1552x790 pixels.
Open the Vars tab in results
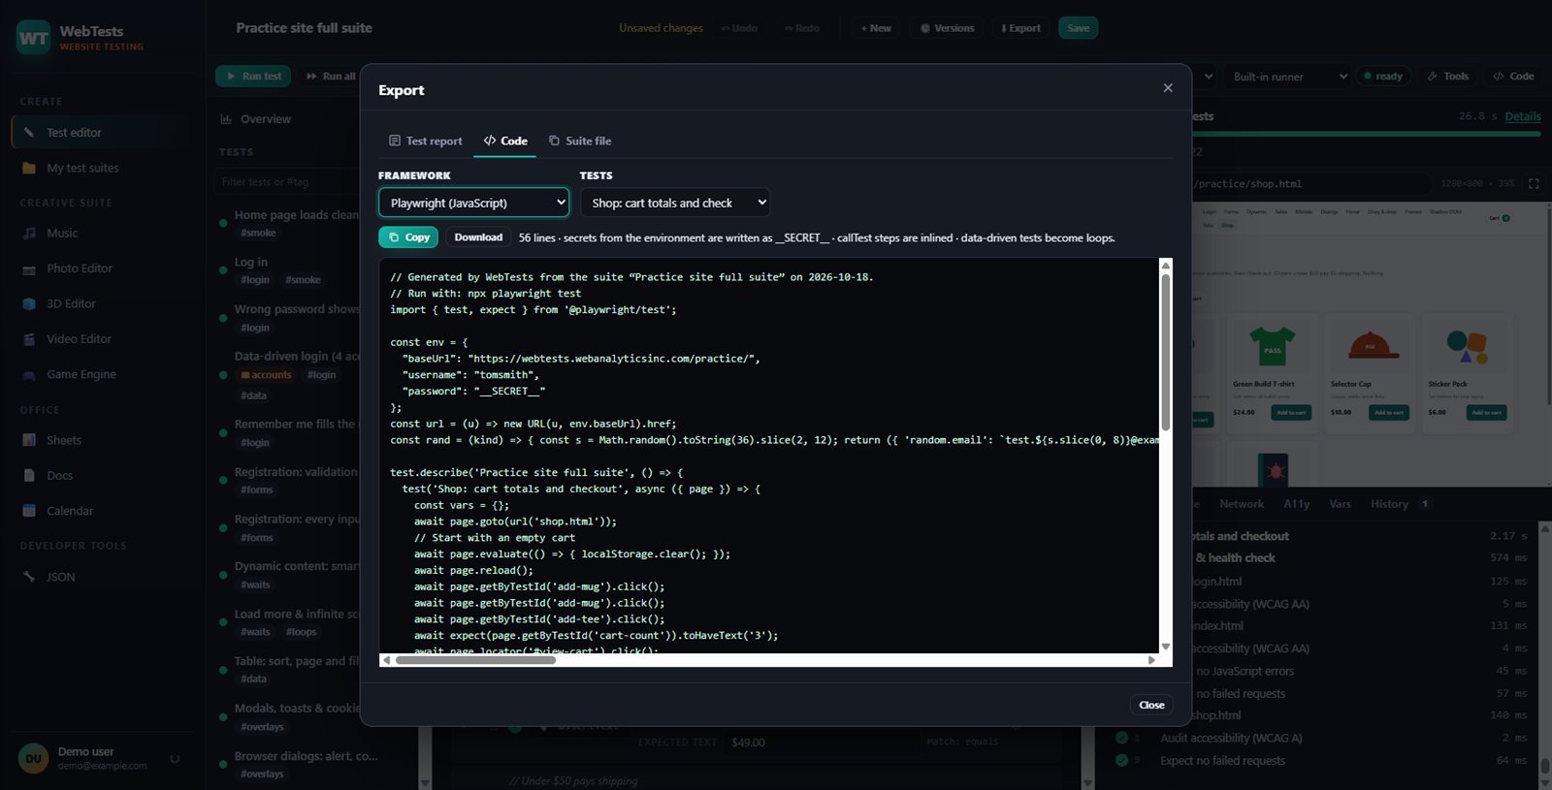coord(1340,504)
